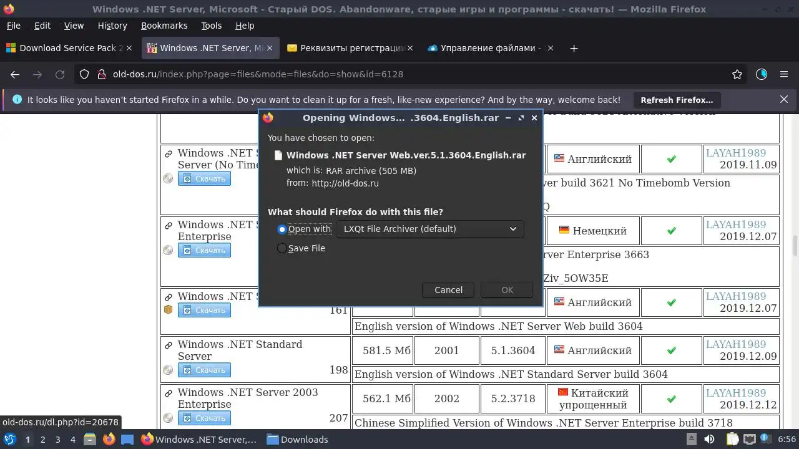
Task: Click the 5.2.3718 version cell
Action: [513, 398]
